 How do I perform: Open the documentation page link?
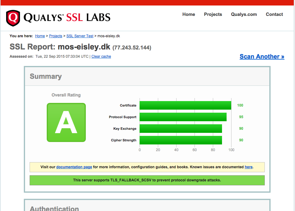74,167
